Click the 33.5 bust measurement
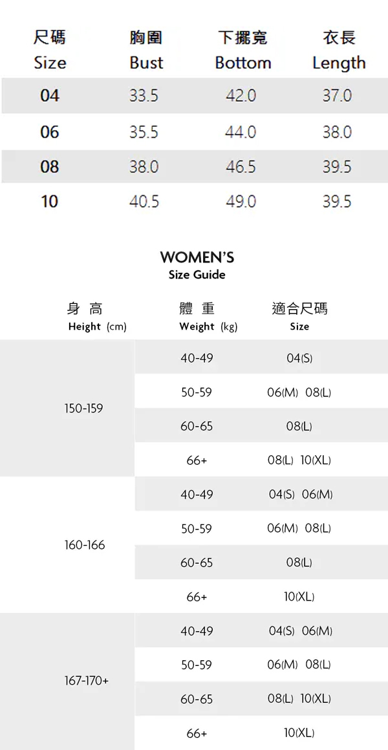The width and height of the screenshot is (388, 750). [144, 96]
